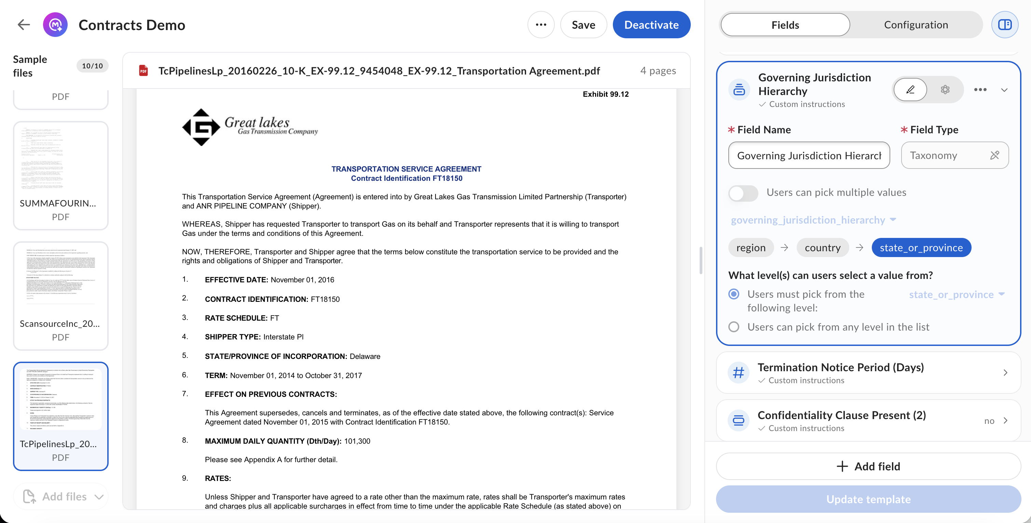Click the TRANSPORTATION SERVICE AGREEMENT document heading
The width and height of the screenshot is (1031, 523).
(406, 169)
